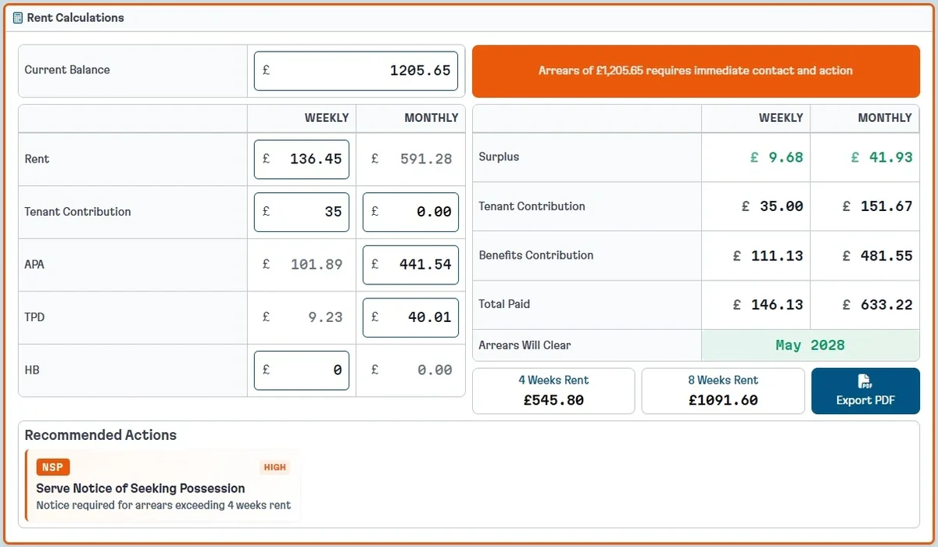
Task: Click the MONTHLY column header in right table
Action: (x=885, y=117)
